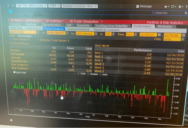The width and height of the screenshot is (188, 128).
Task: Open the Freq Daily dropdown
Action: [183, 39]
